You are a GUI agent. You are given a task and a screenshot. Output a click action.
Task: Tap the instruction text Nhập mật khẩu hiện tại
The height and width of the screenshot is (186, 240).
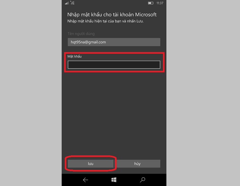(105, 21)
